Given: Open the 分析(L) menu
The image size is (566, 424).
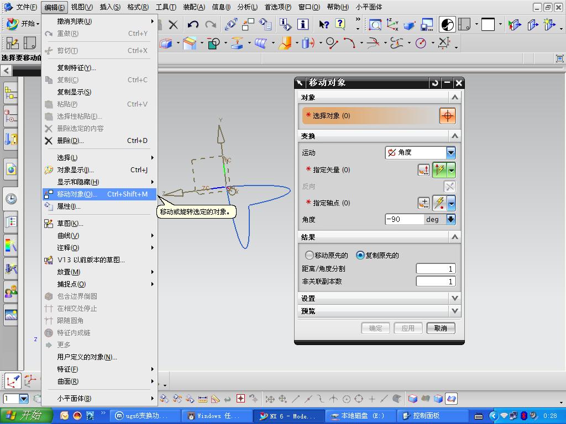Looking at the screenshot, I should (247, 7).
